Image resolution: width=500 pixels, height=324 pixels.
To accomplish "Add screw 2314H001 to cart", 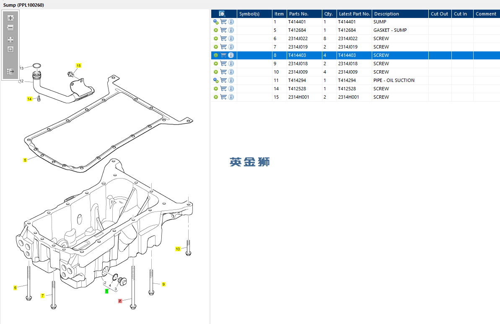I will [223, 97].
